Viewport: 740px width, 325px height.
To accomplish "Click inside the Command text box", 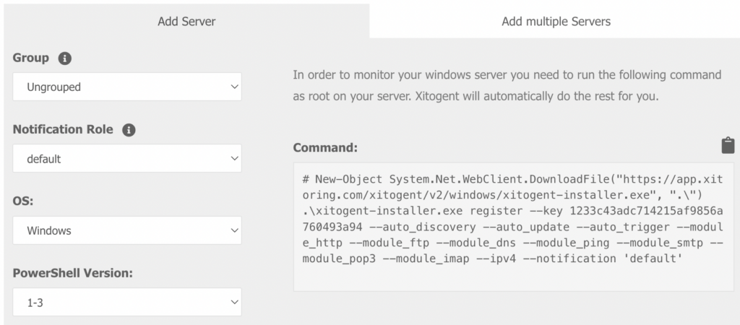I will click(x=514, y=227).
